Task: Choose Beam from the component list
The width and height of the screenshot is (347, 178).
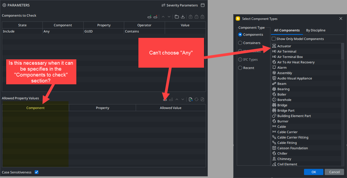Action: 306,84
